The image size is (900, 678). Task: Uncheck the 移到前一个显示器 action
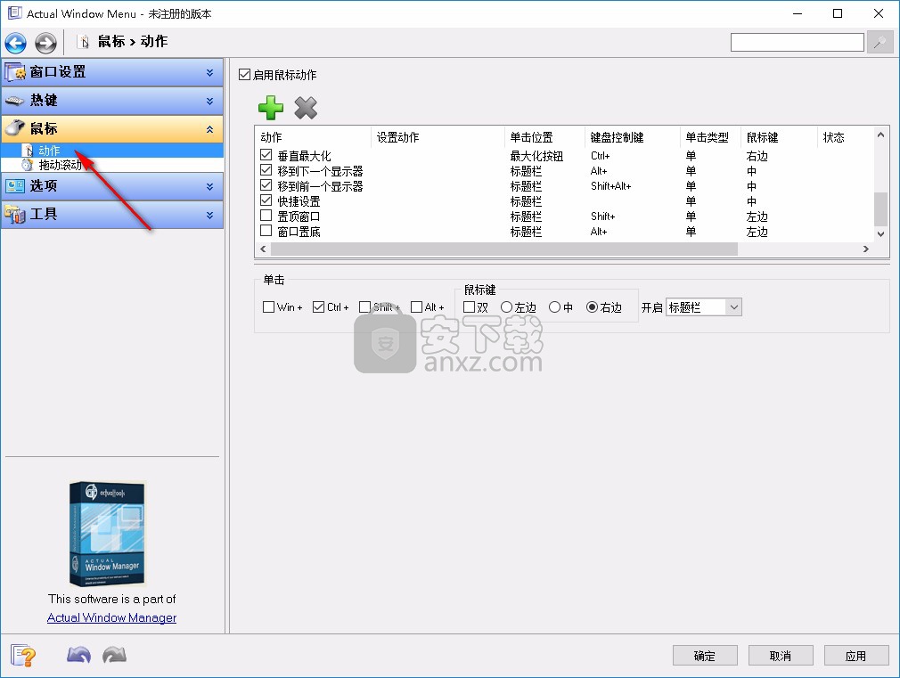(266, 185)
